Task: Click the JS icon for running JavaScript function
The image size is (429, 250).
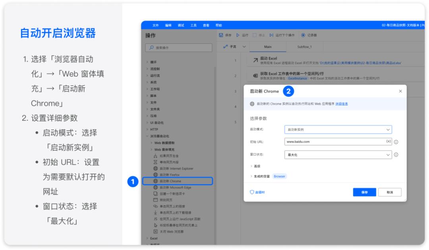Action: [x=155, y=219]
